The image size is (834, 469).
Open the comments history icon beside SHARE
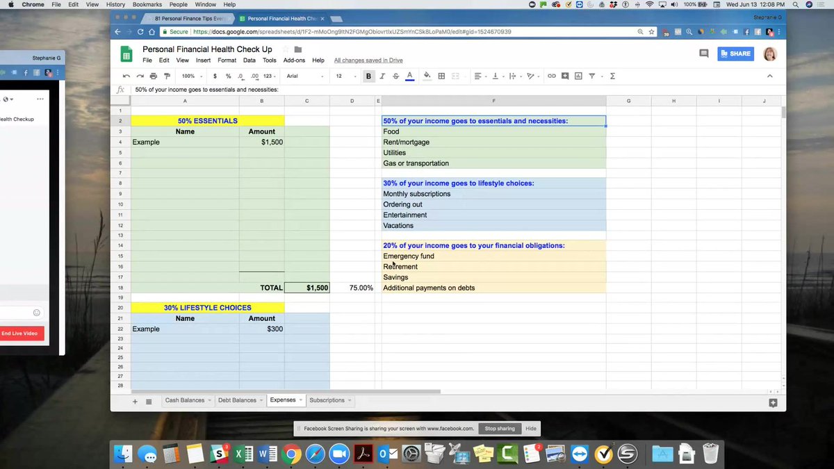click(703, 54)
